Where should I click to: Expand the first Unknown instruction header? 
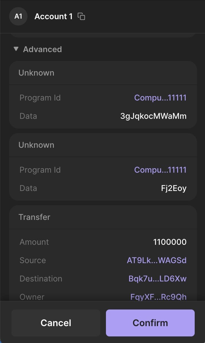tap(36, 73)
